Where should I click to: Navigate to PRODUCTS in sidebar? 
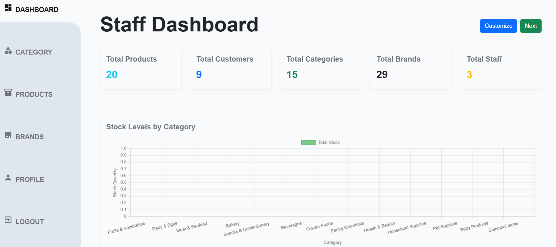[34, 94]
